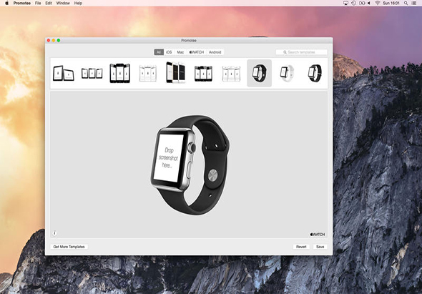The width and height of the screenshot is (422, 294).
Task: Click the Save button
Action: tap(320, 247)
